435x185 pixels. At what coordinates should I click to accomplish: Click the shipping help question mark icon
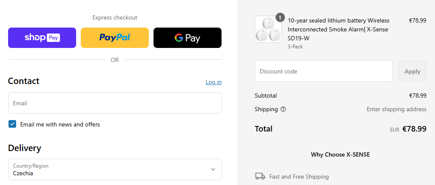tap(283, 109)
